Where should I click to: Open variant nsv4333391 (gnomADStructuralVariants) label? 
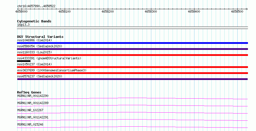(x=49, y=58)
